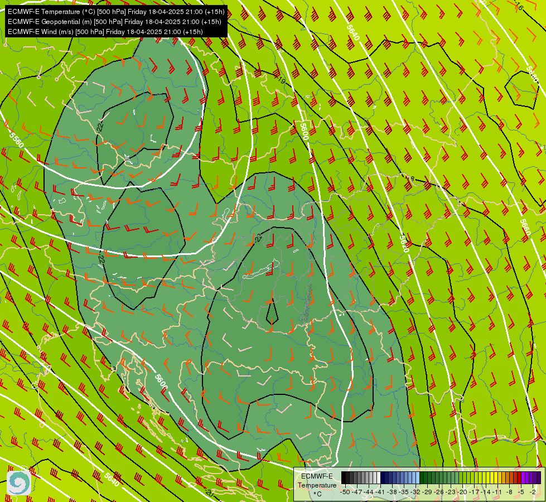Select the ECMWF-E Temperature 500 hPa title line
The height and width of the screenshot is (502, 546).
tap(116, 12)
